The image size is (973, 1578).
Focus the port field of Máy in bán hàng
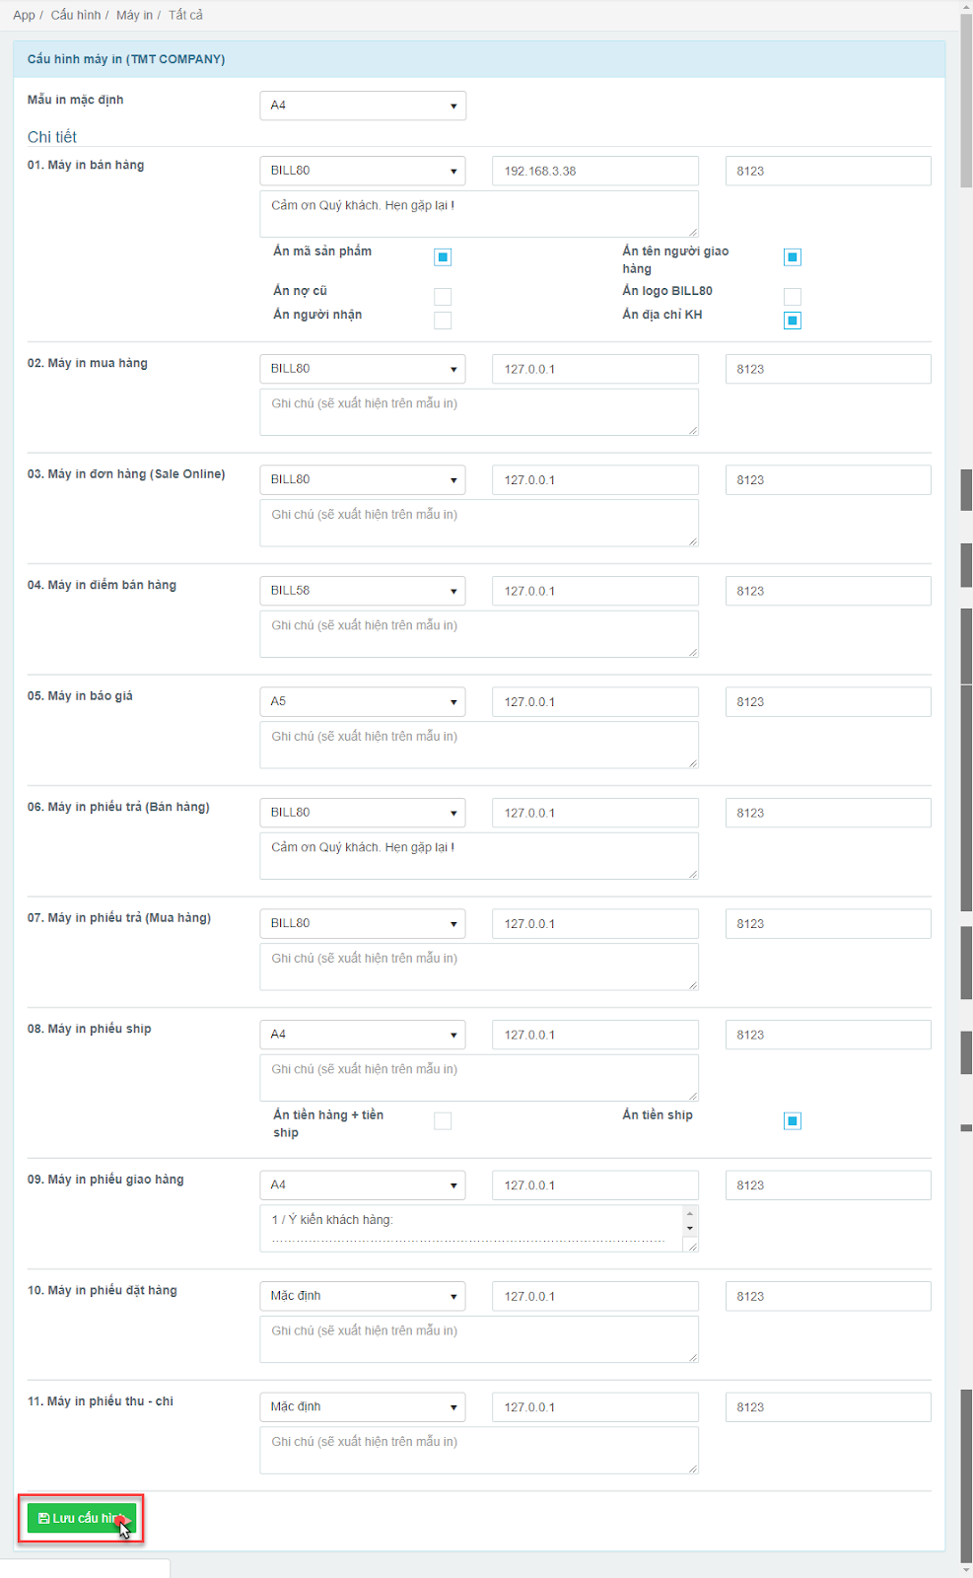click(x=828, y=171)
